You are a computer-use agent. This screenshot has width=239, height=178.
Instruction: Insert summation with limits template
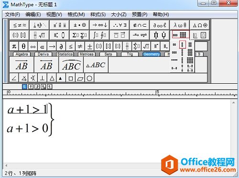pos(137,46)
